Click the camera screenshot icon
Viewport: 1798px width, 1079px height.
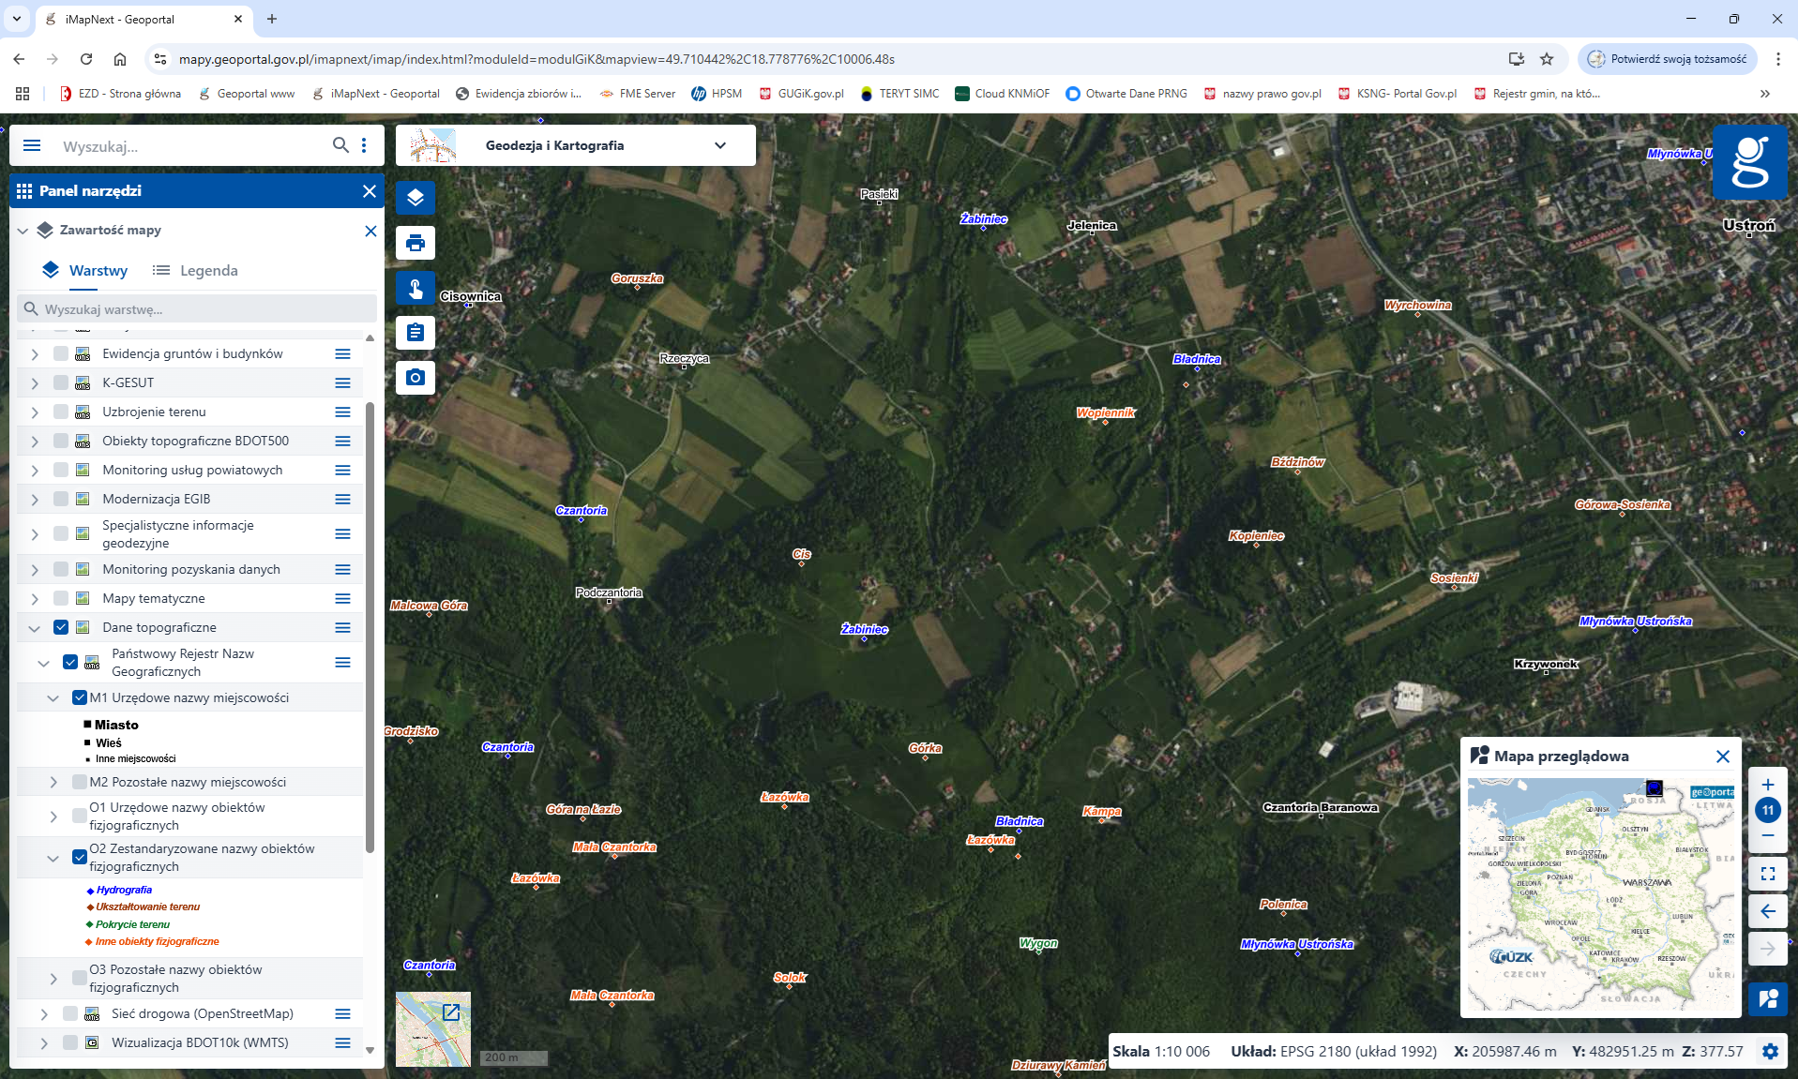pos(415,378)
